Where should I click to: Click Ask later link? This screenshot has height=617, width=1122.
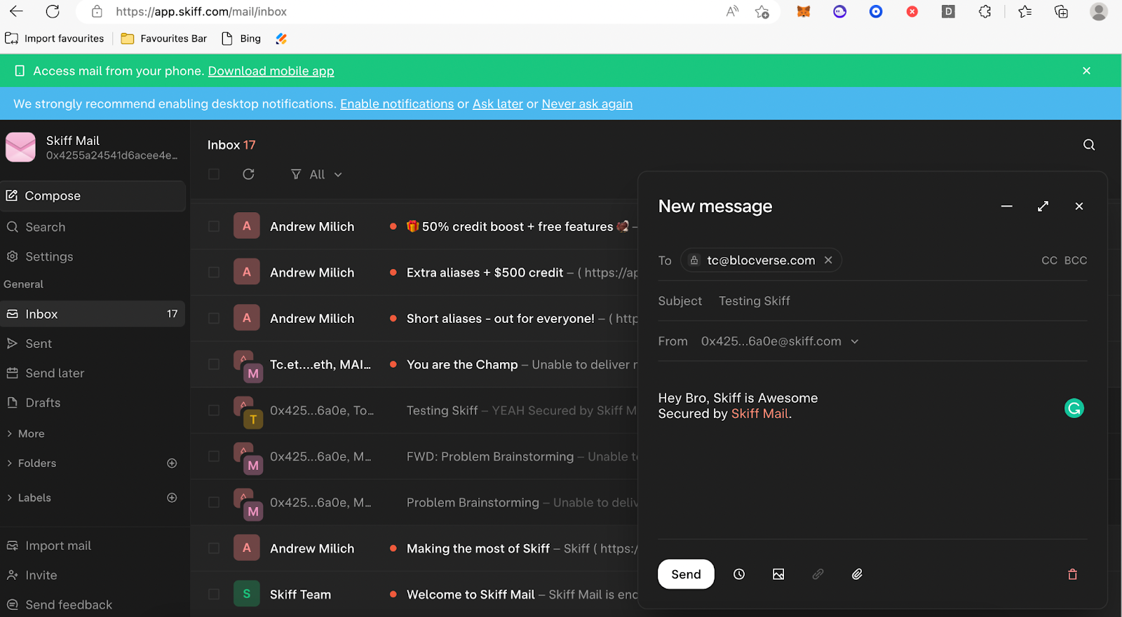(498, 104)
